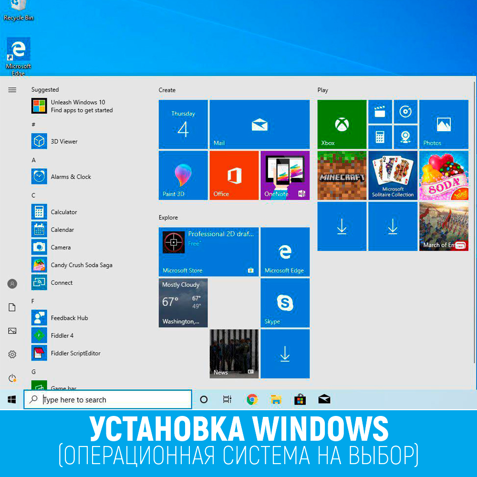The image size is (477, 477).
Task: Jump via the letter C header
Action: pos(33,195)
